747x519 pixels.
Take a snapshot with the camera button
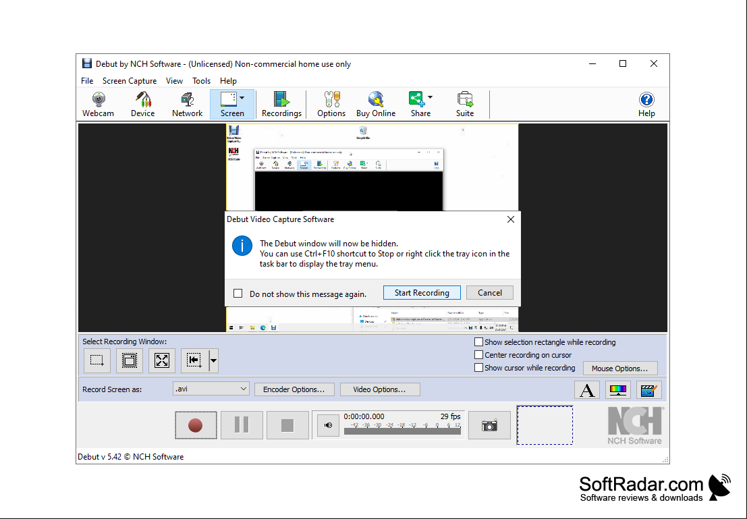[489, 425]
